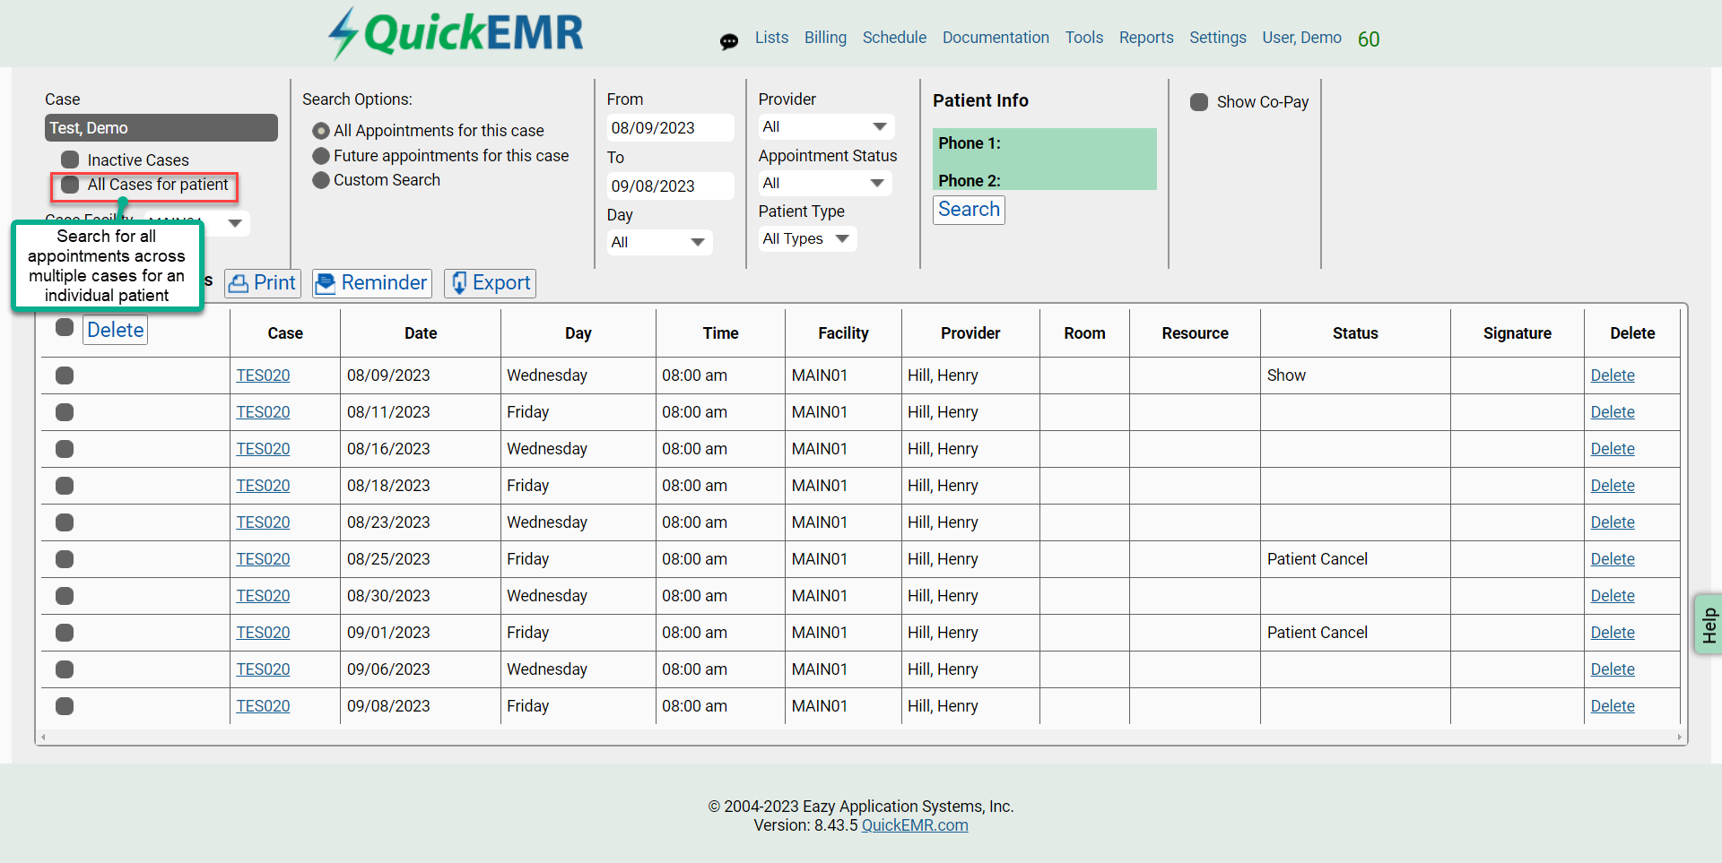Export the appointment list
Image resolution: width=1722 pixels, height=863 pixels.
[490, 283]
